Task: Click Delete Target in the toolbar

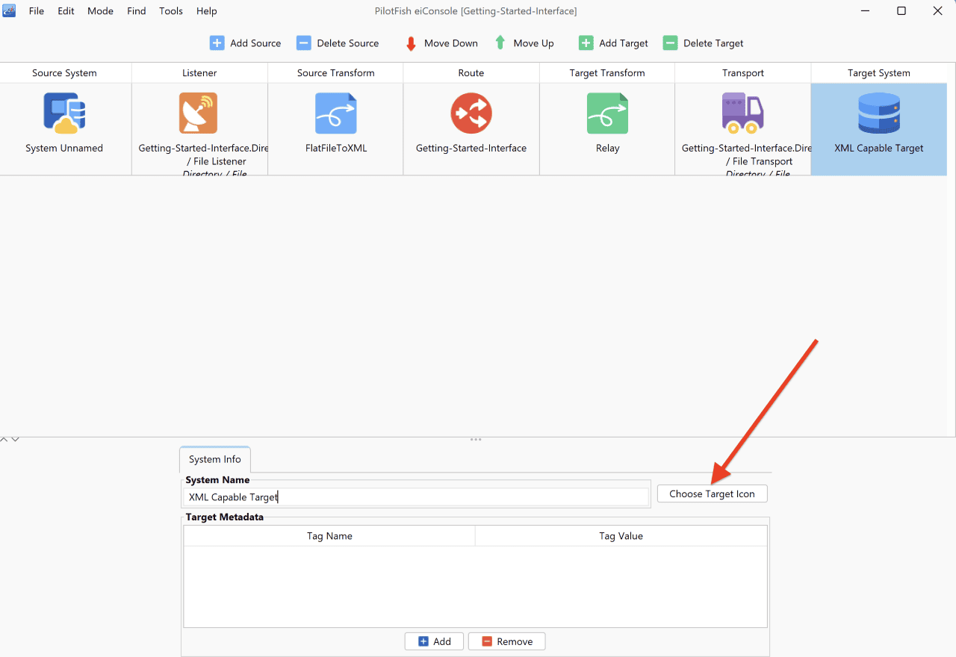Action: coord(704,43)
